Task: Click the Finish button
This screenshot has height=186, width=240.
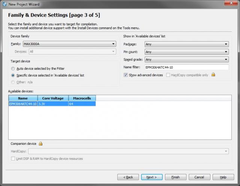Action: coord(175,177)
